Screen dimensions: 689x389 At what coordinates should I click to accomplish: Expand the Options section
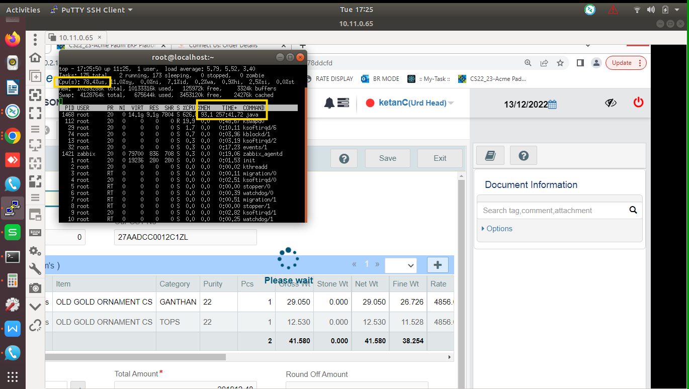pos(497,228)
